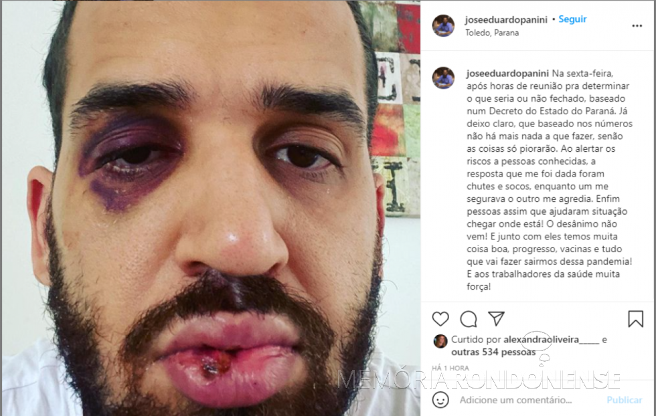Image resolution: width=656 pixels, height=416 pixels.
Task: Open joseeduardopanini username in caption
Action: click(x=507, y=74)
